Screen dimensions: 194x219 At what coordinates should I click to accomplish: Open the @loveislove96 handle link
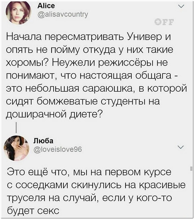click(58, 150)
